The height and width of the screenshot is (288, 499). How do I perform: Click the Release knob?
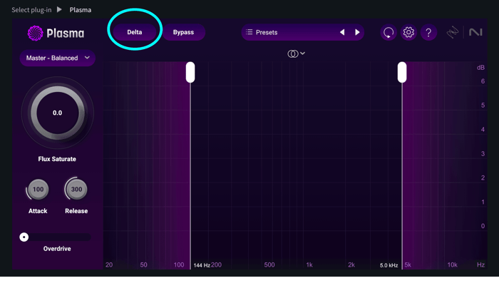coord(76,190)
